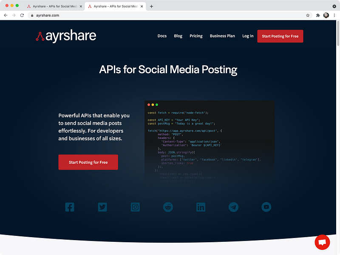The image size is (340, 255).
Task: Click the Powerful APIs description paragraph
Action: [x=94, y=127]
